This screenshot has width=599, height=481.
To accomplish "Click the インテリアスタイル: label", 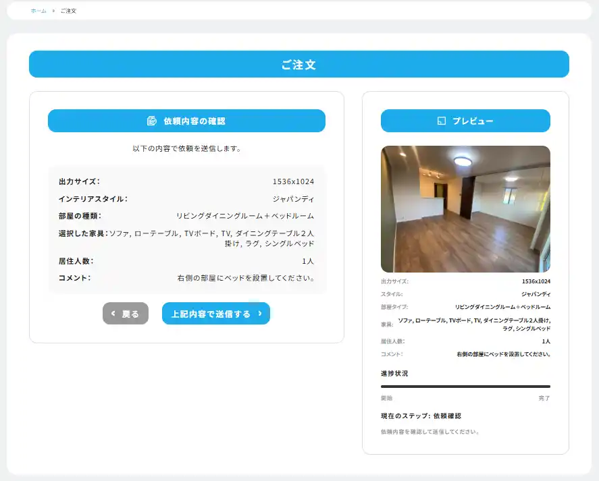I will point(93,199).
